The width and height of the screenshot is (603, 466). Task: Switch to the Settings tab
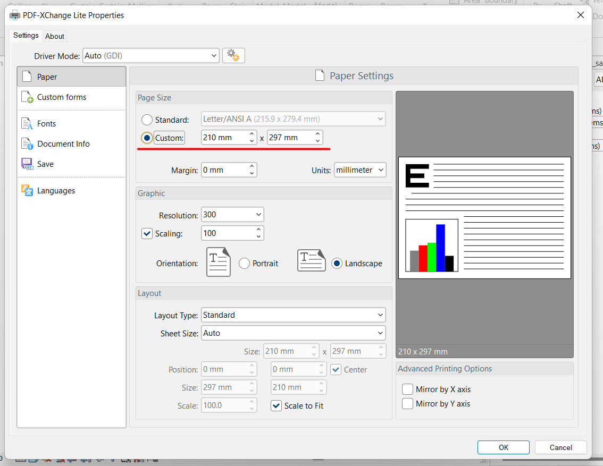coord(26,36)
